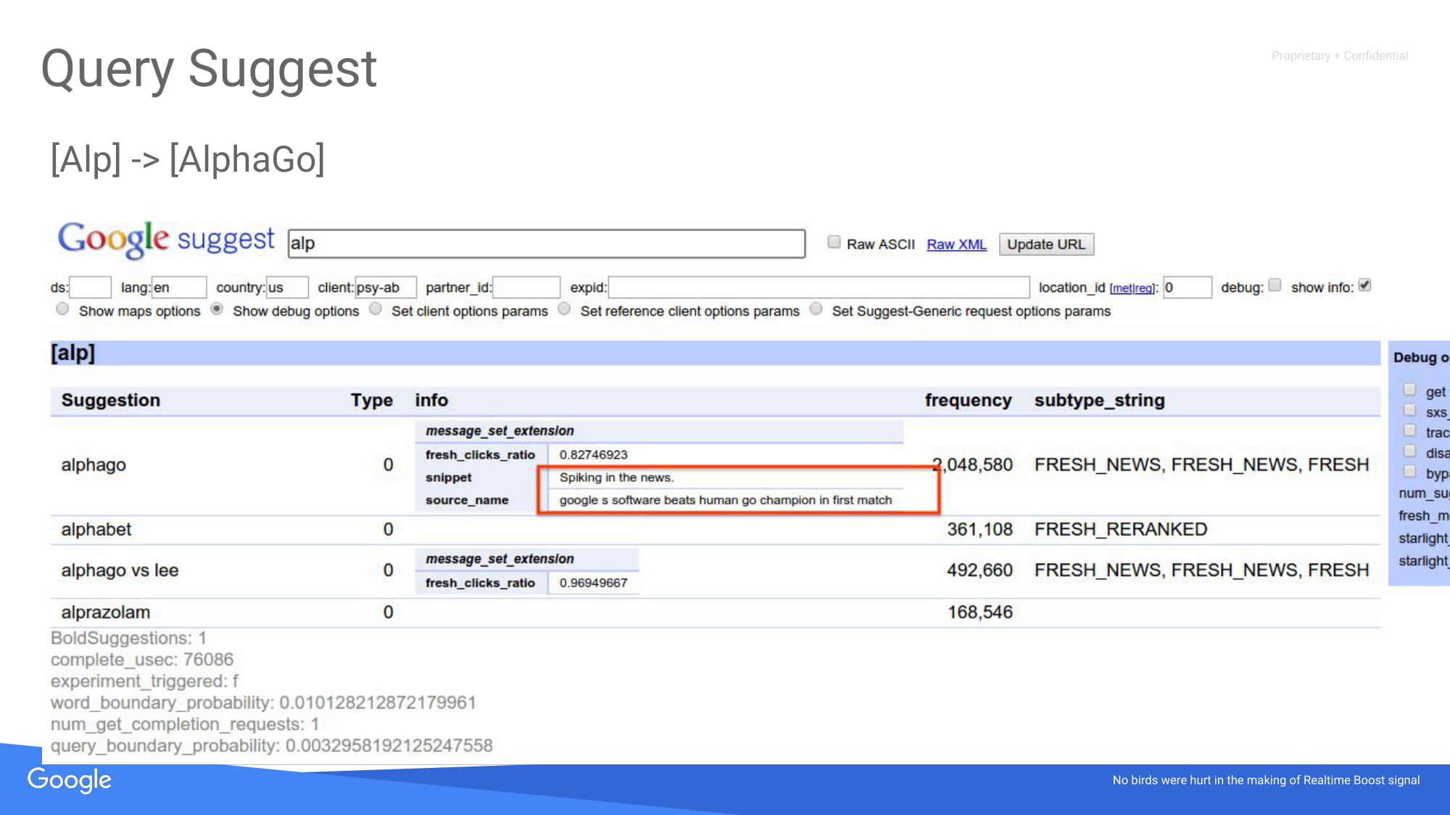Open the reg link next to location_id
Screen dimensions: 1450x815
click(1143, 288)
